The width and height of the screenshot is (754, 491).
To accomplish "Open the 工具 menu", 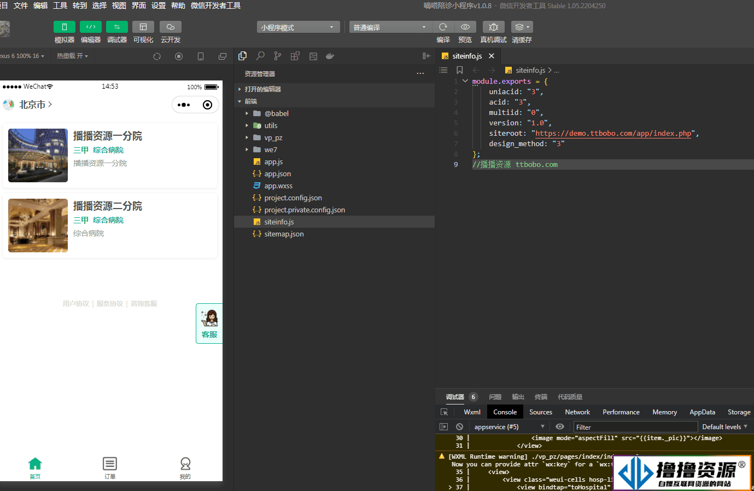I will (60, 5).
